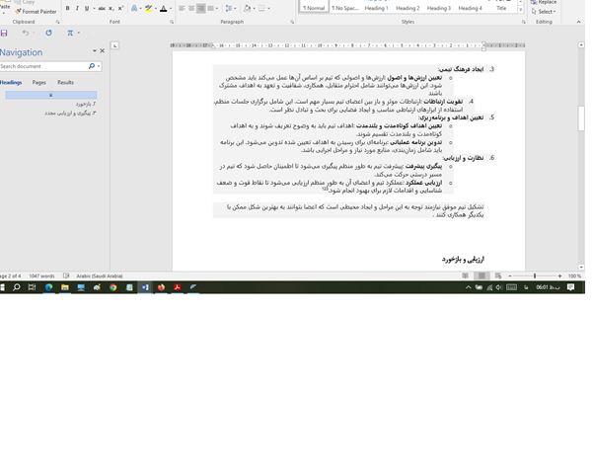Apply italic formatting to text
This screenshot has height=467, width=592.
(77, 8)
